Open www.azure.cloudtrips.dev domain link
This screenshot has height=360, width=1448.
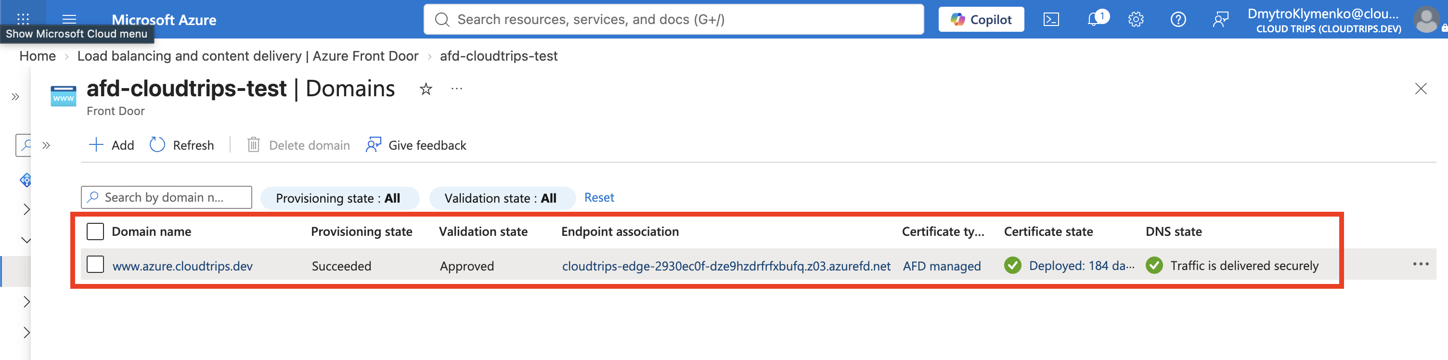(x=183, y=266)
